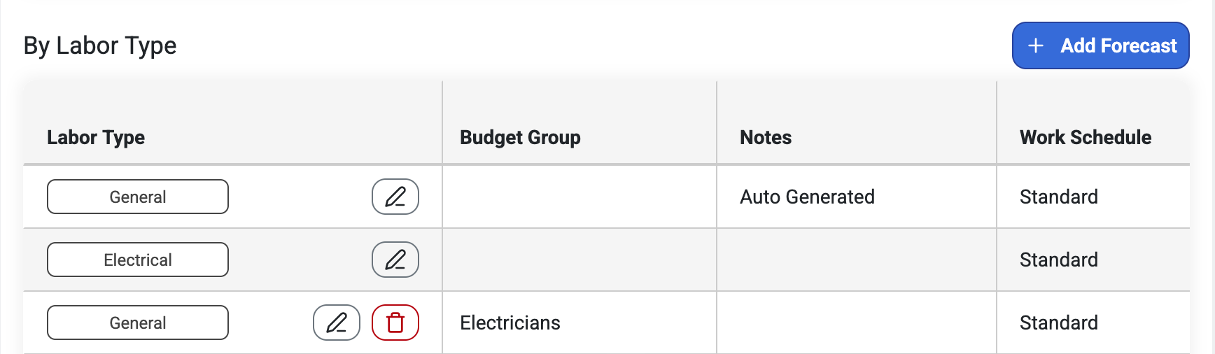This screenshot has height=354, width=1215.
Task: Delete the Electricians forecast with trash icon
Action: (x=395, y=323)
